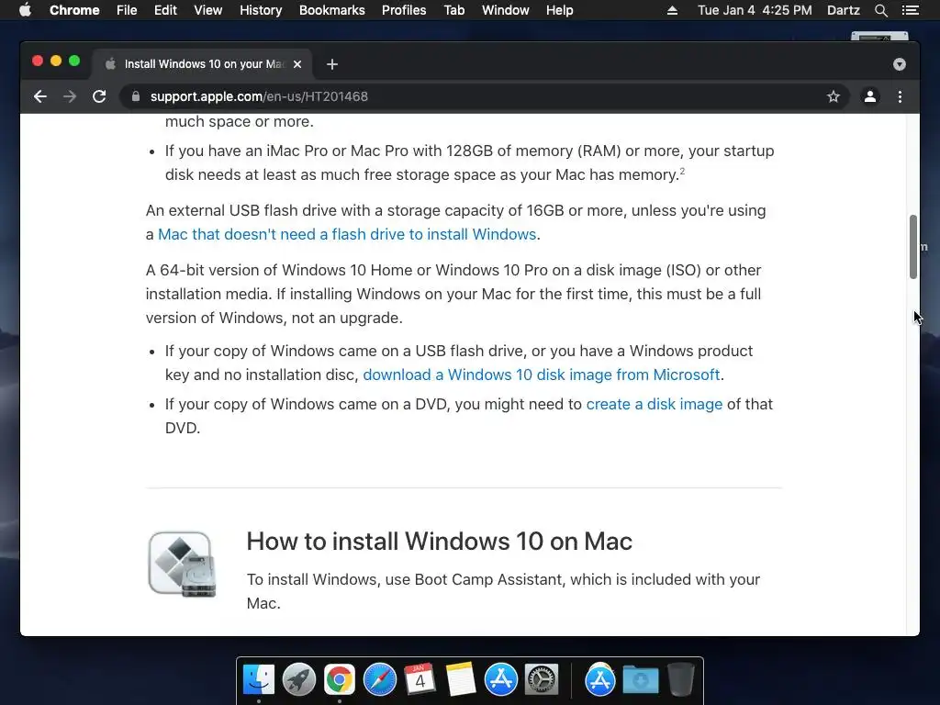Screen dimensions: 940x705
Task: Open the Help menu
Action: coord(559,10)
